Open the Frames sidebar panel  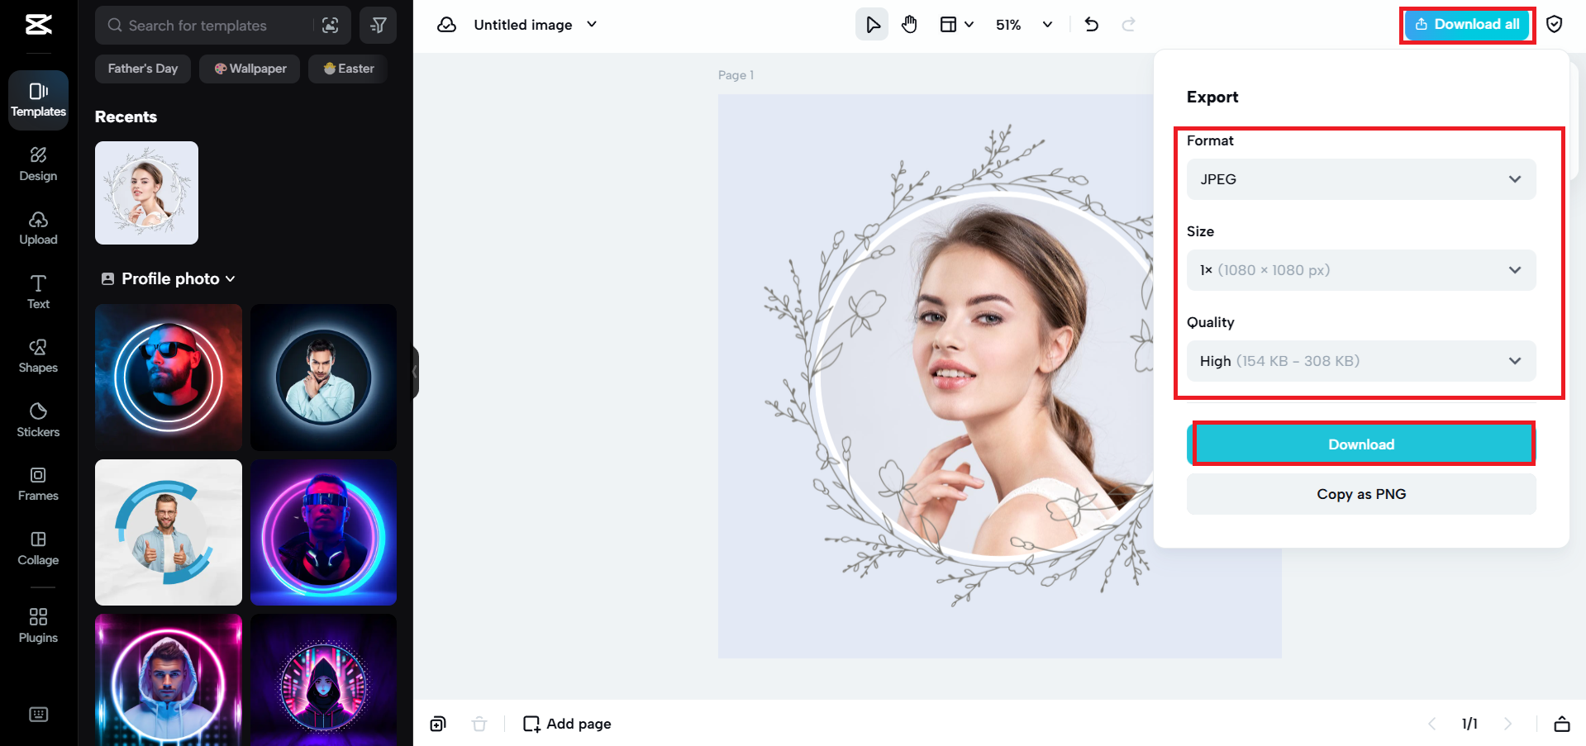[38, 484]
